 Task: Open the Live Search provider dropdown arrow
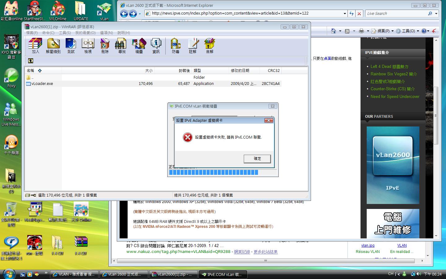pos(436,14)
